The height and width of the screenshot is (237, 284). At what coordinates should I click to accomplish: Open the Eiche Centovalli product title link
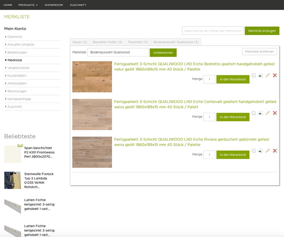195,104
